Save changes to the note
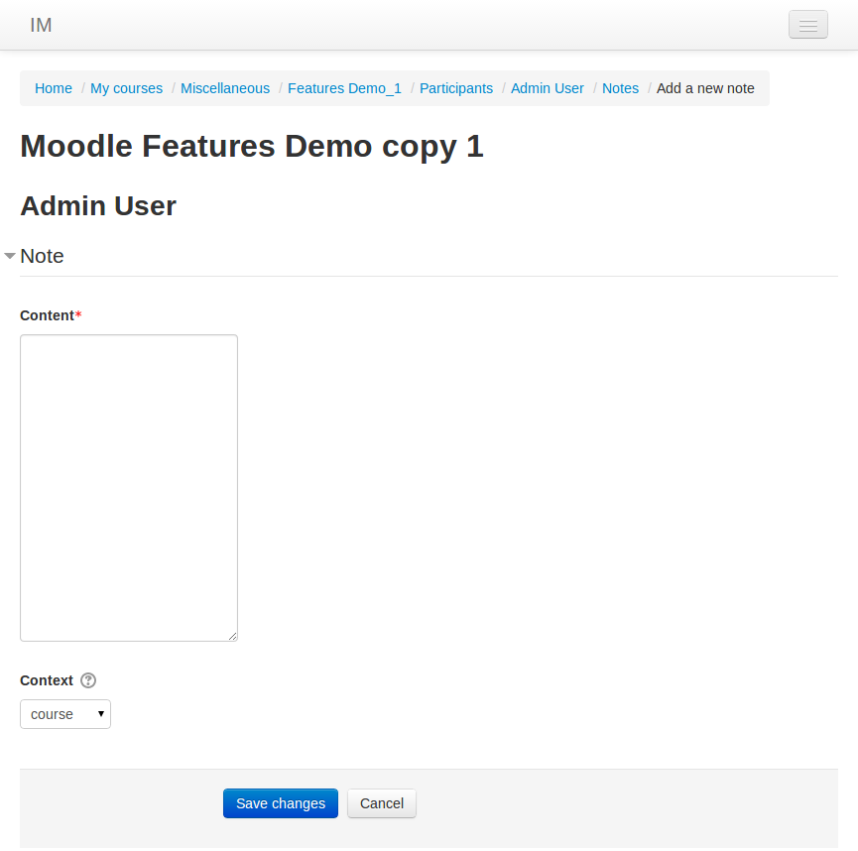858x851 pixels. tap(280, 803)
